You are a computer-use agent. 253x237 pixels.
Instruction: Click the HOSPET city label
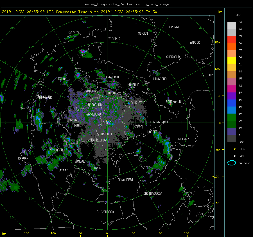pos(152,132)
